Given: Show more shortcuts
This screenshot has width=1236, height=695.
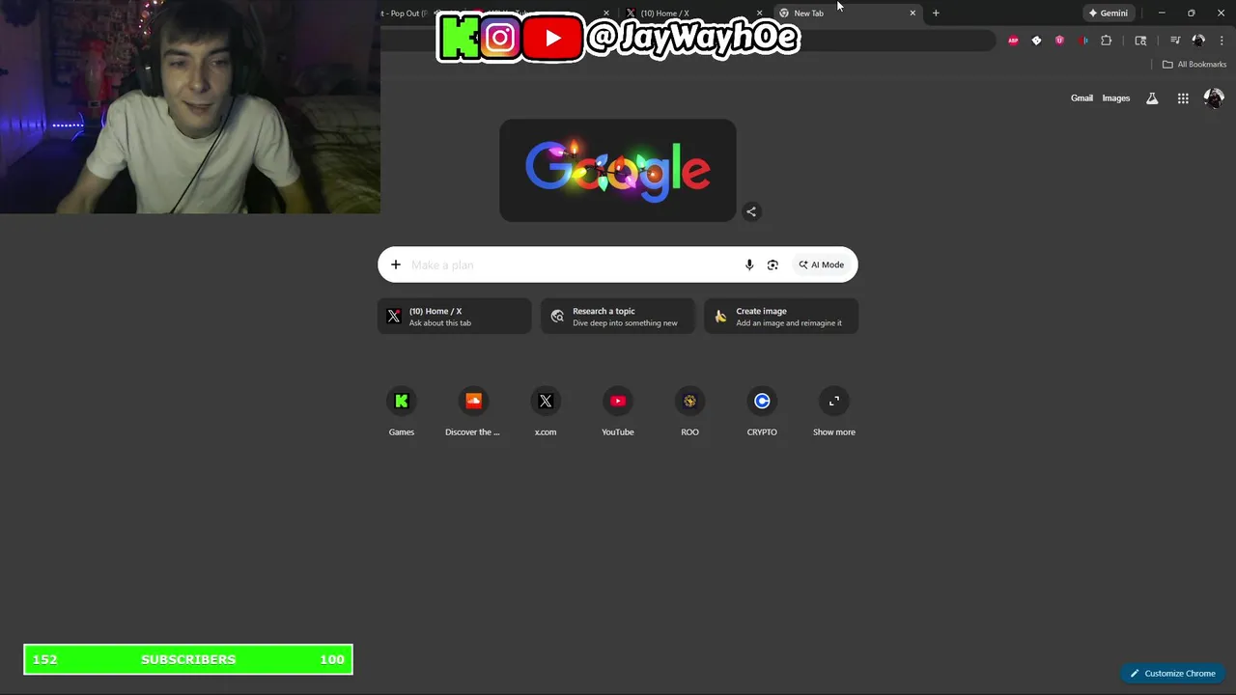Looking at the screenshot, I should [834, 412].
